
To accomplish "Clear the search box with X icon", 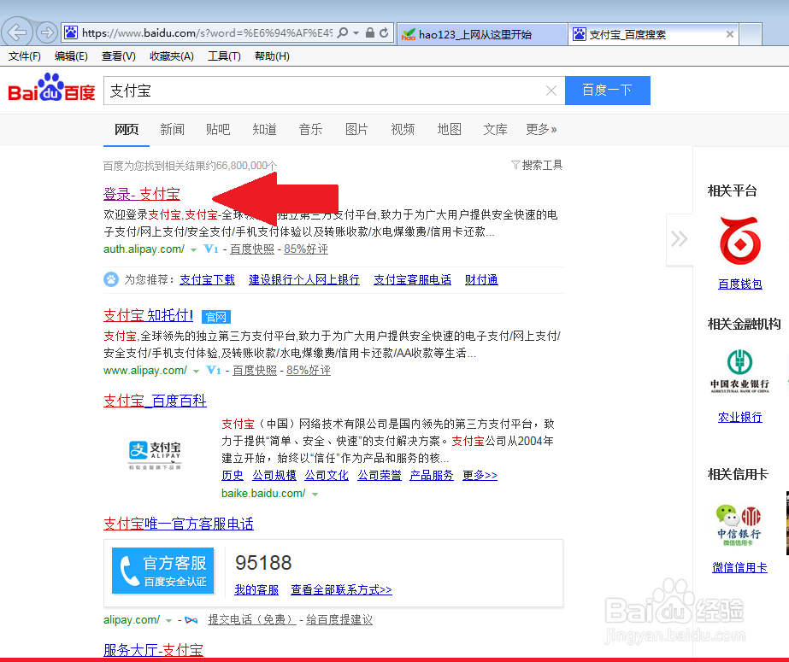I will point(551,91).
